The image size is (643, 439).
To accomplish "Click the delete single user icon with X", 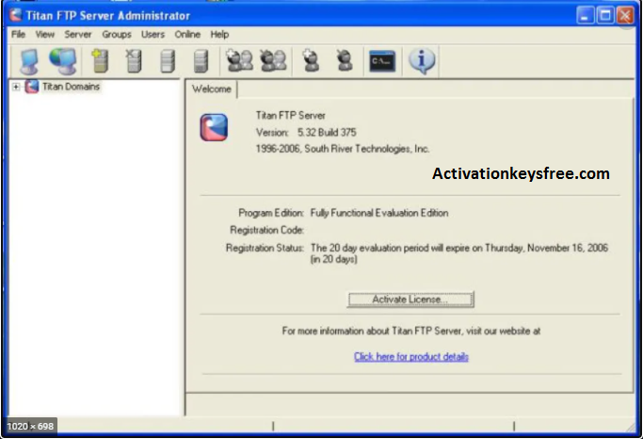I will pos(344,60).
